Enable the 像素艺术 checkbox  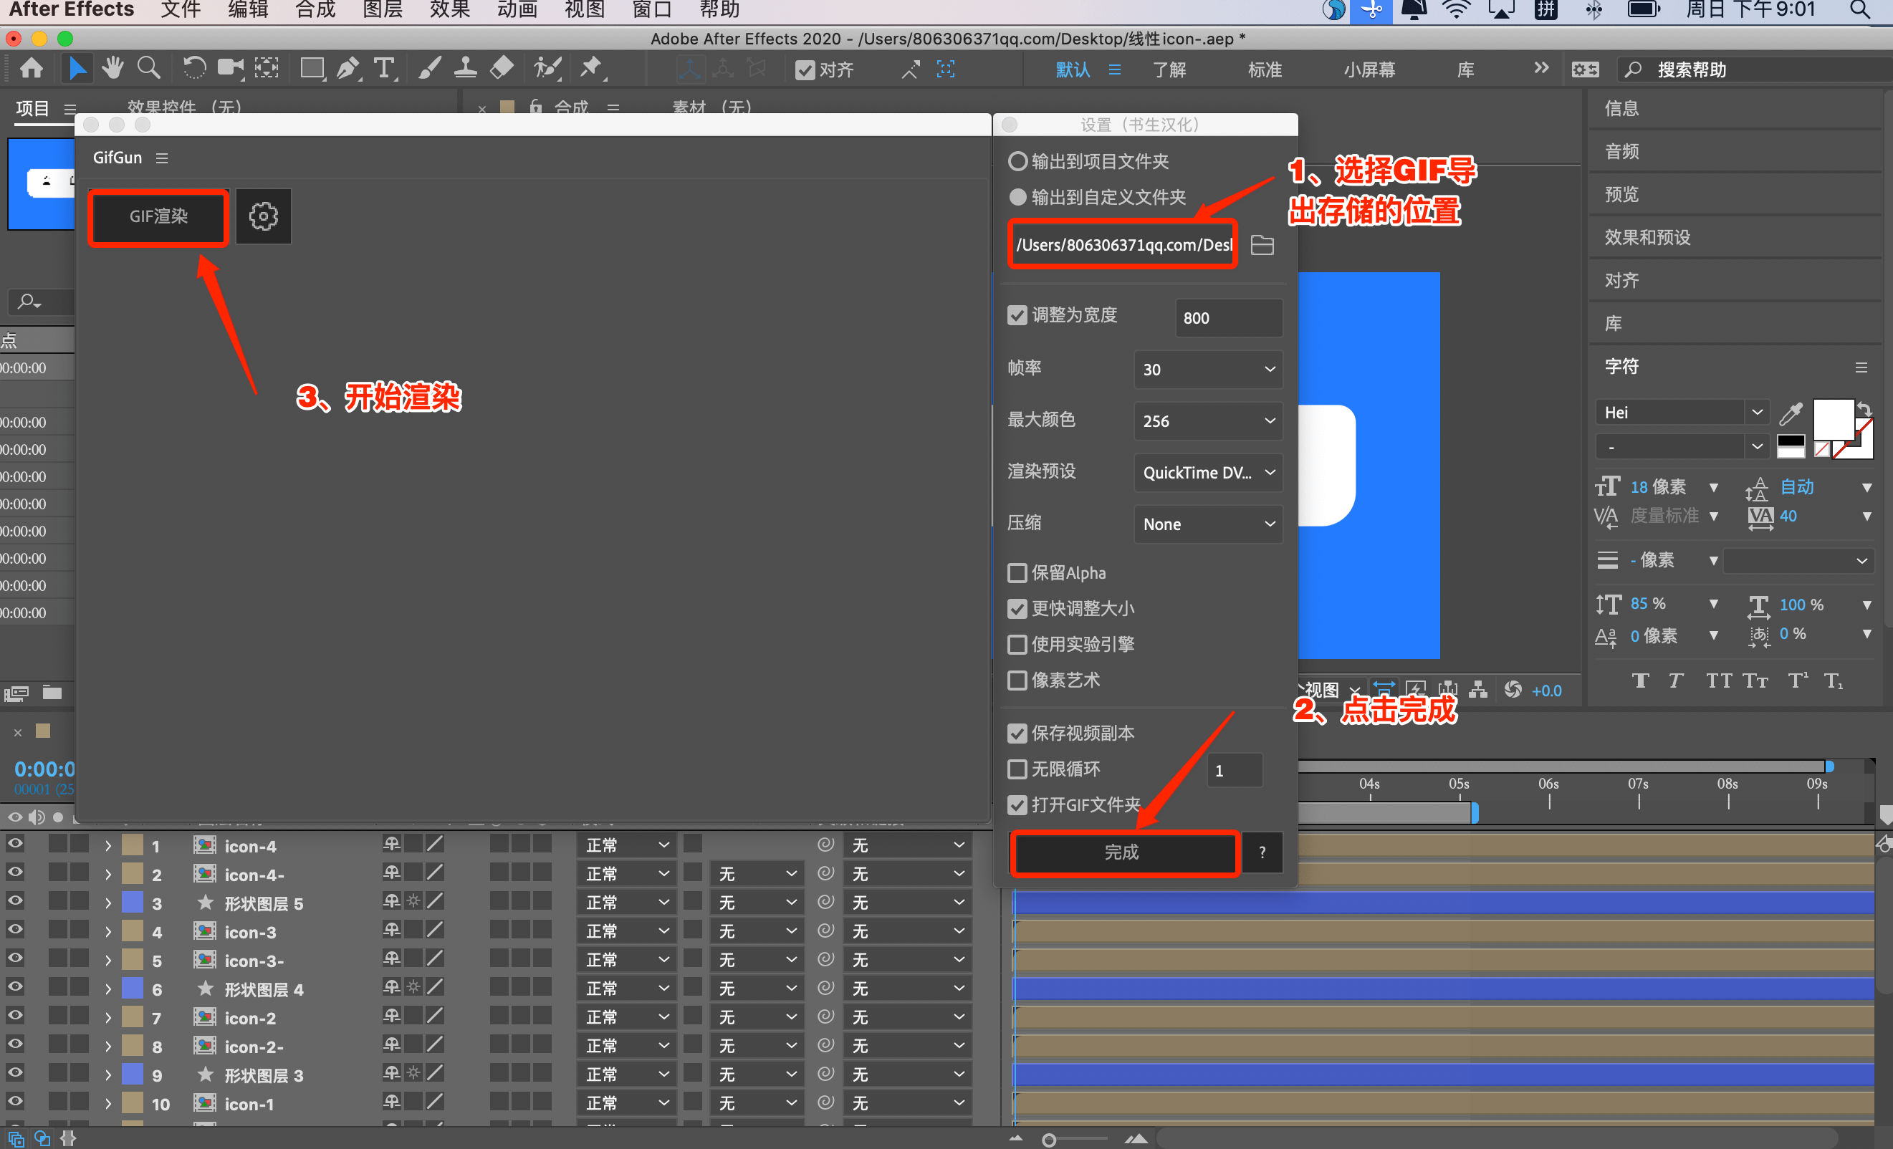pos(1017,681)
